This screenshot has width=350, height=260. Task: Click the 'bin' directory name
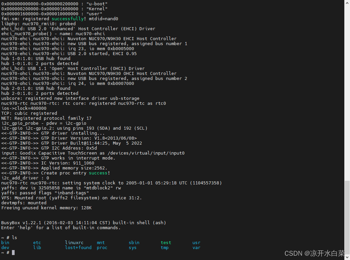[x=5, y=242]
